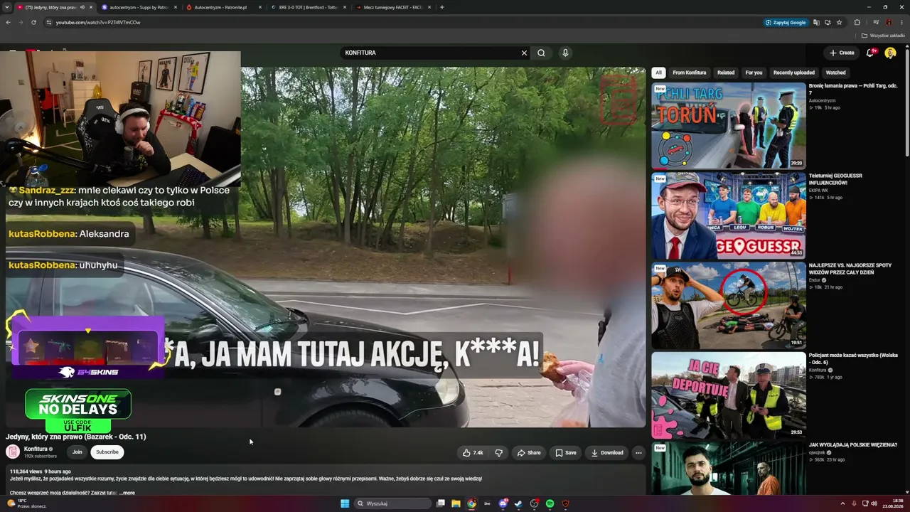Image resolution: width=910 pixels, height=512 pixels.
Task: Switch to Autocentryzm Patronite.pl browser tab
Action: (x=222, y=7)
